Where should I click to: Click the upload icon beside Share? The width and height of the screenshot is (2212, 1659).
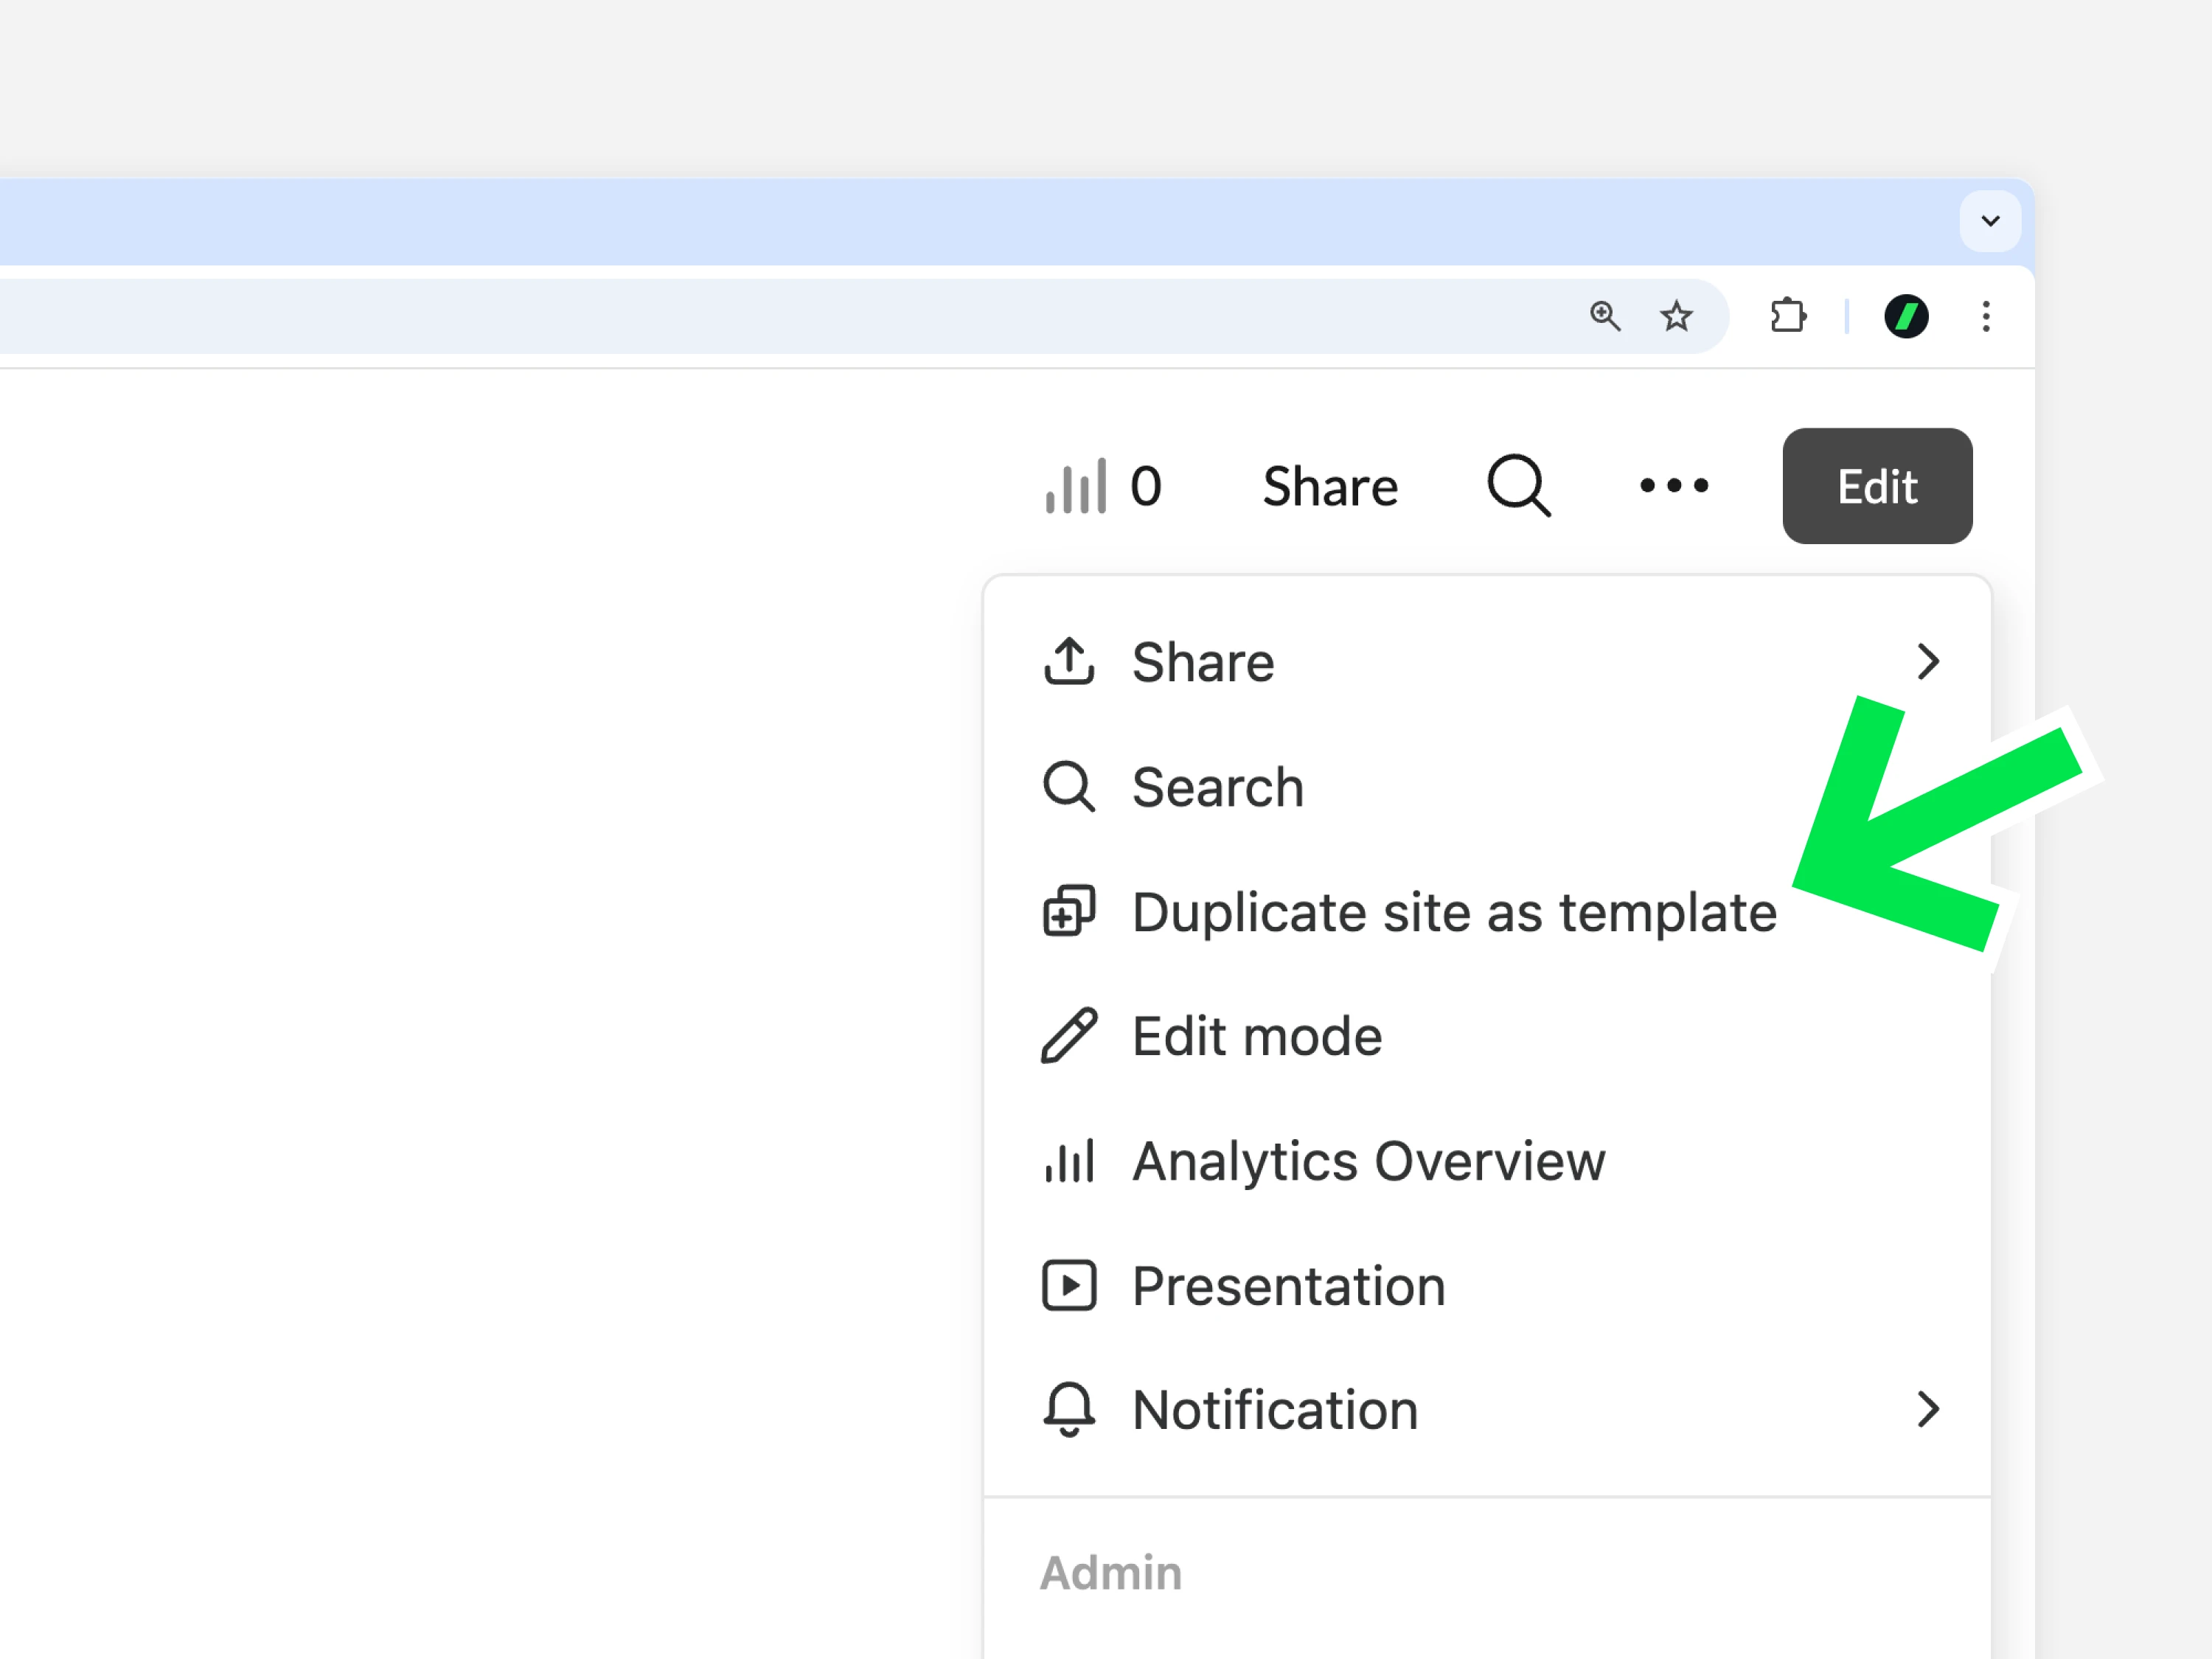point(1069,661)
